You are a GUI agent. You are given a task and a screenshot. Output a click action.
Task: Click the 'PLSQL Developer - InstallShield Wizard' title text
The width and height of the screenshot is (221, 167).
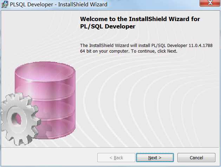pos(59,5)
